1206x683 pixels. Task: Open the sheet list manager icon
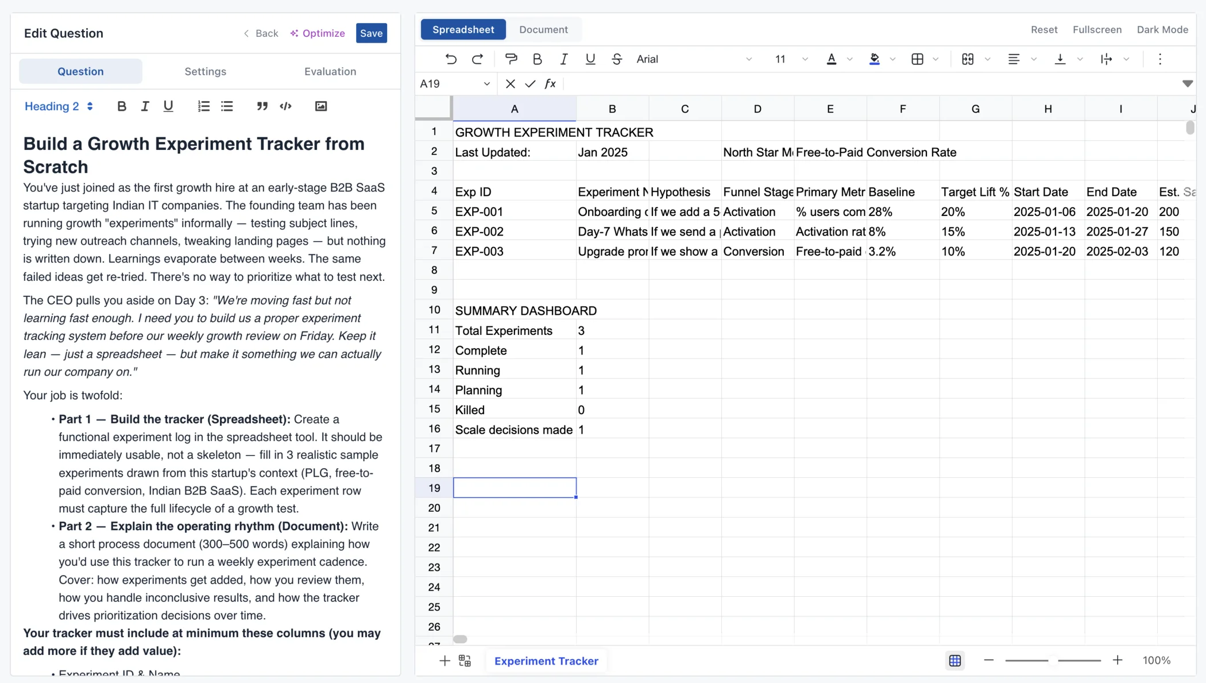coord(465,661)
